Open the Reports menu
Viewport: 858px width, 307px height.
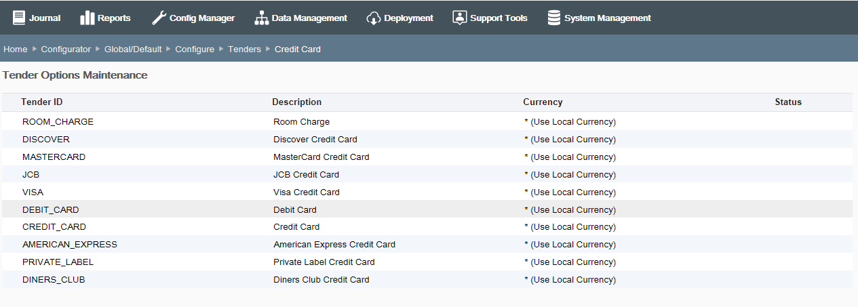[105, 18]
